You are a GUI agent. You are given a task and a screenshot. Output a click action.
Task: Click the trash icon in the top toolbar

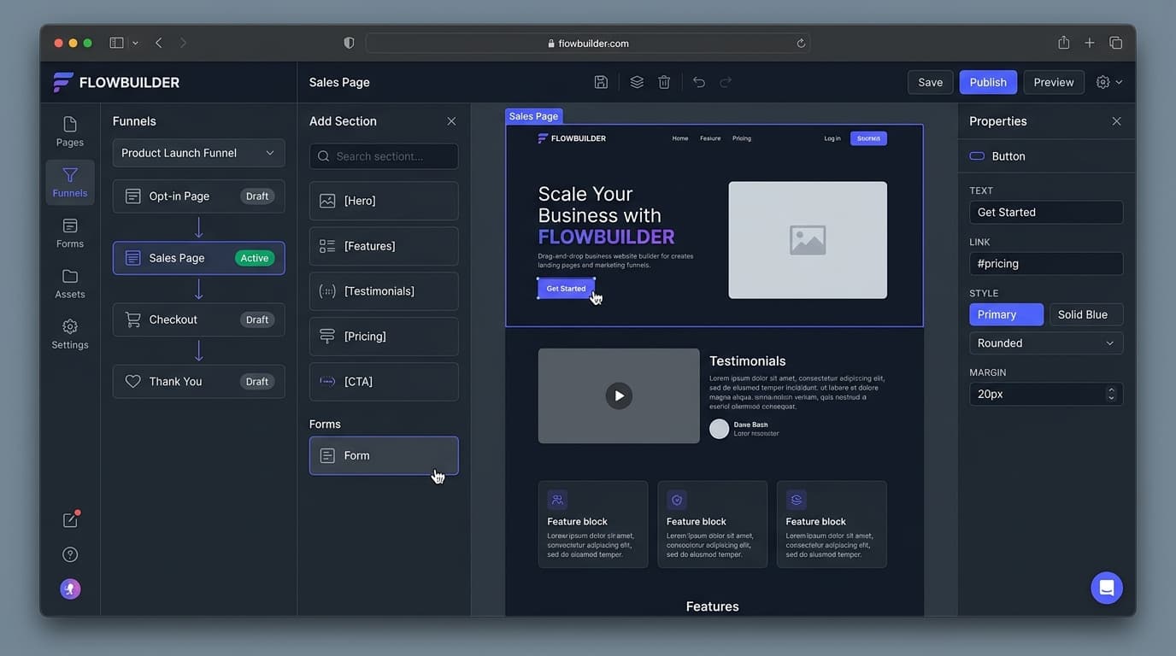(664, 81)
